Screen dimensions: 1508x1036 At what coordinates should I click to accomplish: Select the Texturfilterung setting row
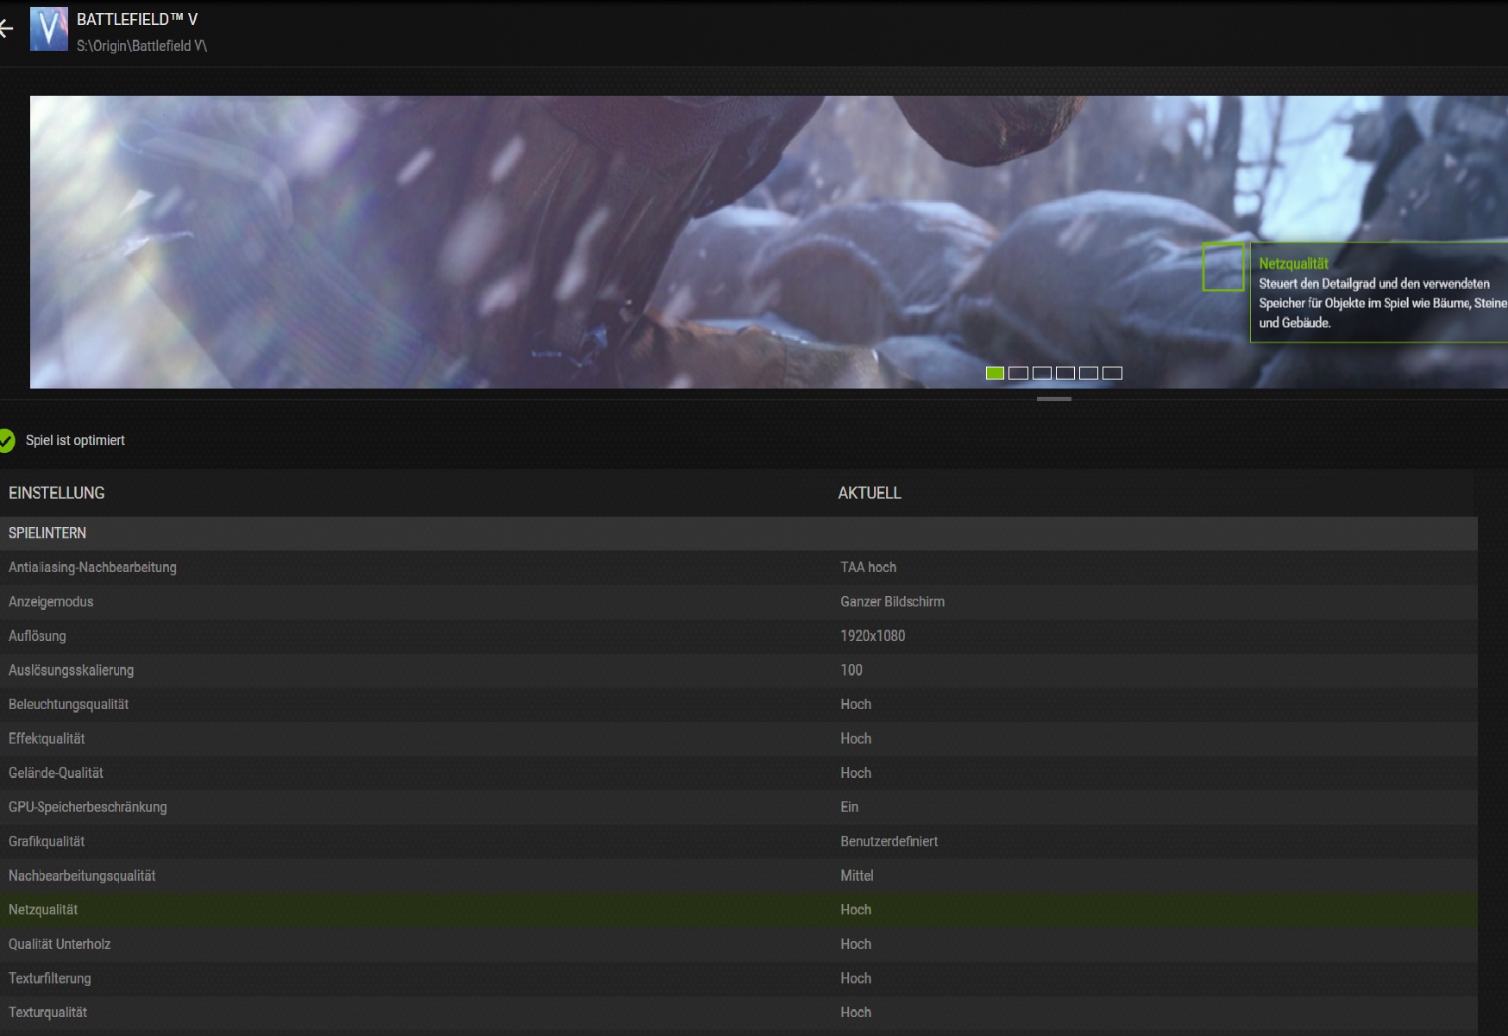738,978
